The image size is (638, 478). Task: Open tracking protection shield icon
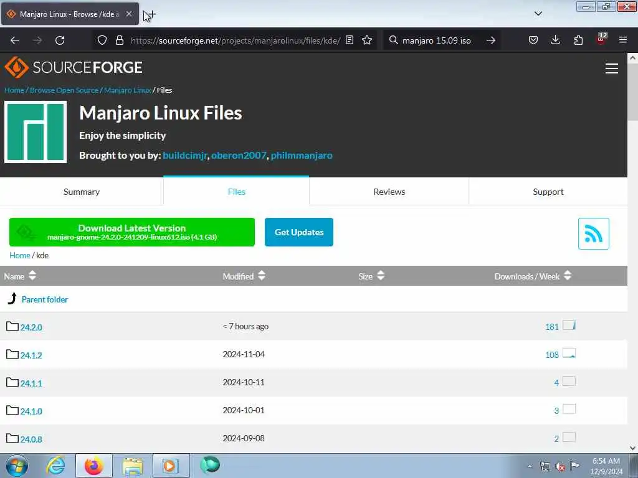point(102,40)
